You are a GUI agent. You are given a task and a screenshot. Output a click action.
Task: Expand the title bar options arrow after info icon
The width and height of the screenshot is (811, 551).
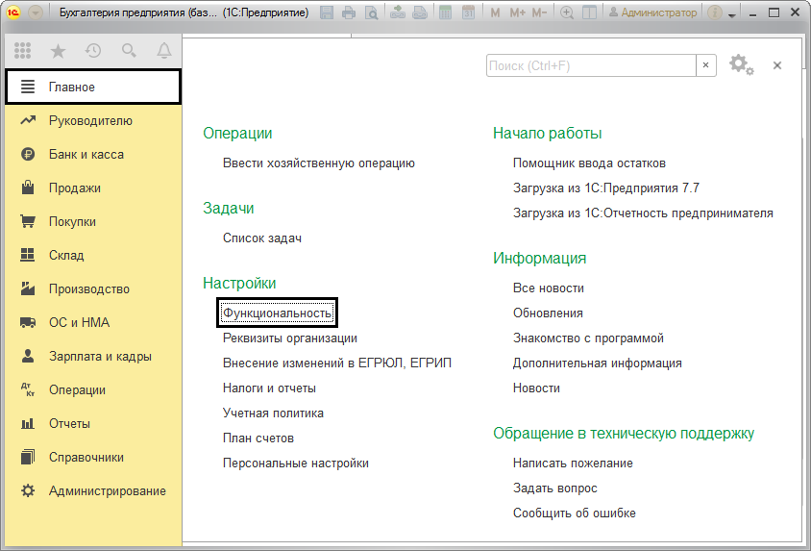click(x=732, y=15)
